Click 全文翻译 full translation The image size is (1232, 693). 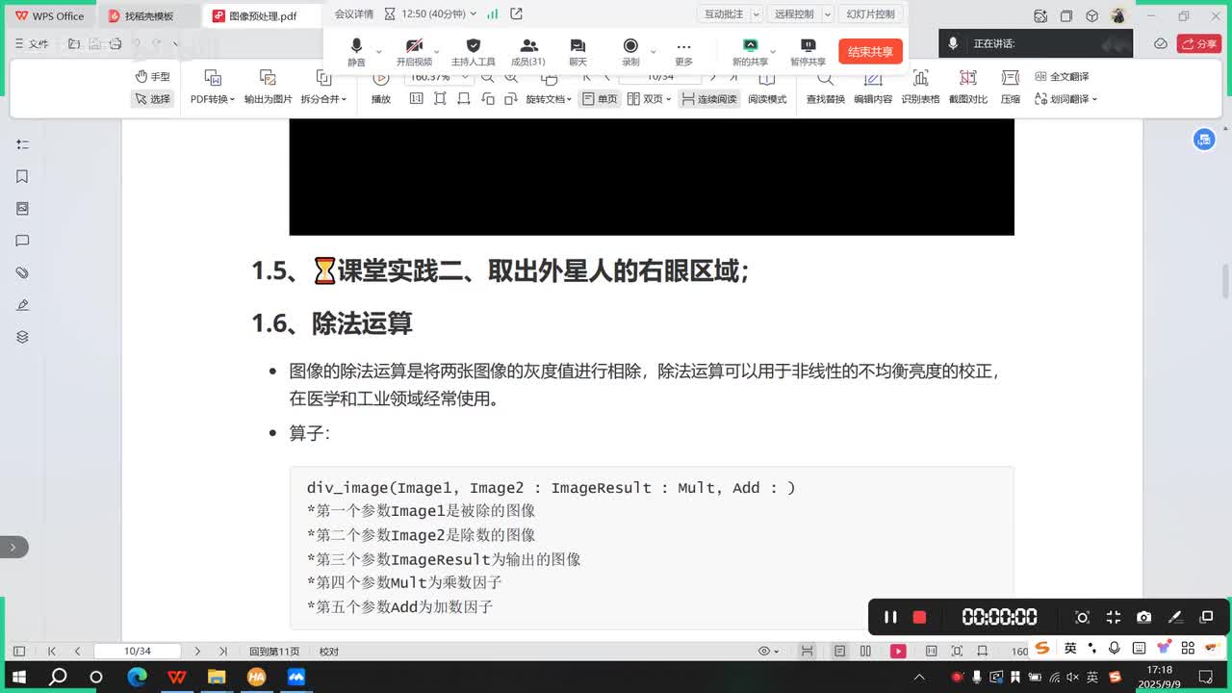pos(1062,77)
